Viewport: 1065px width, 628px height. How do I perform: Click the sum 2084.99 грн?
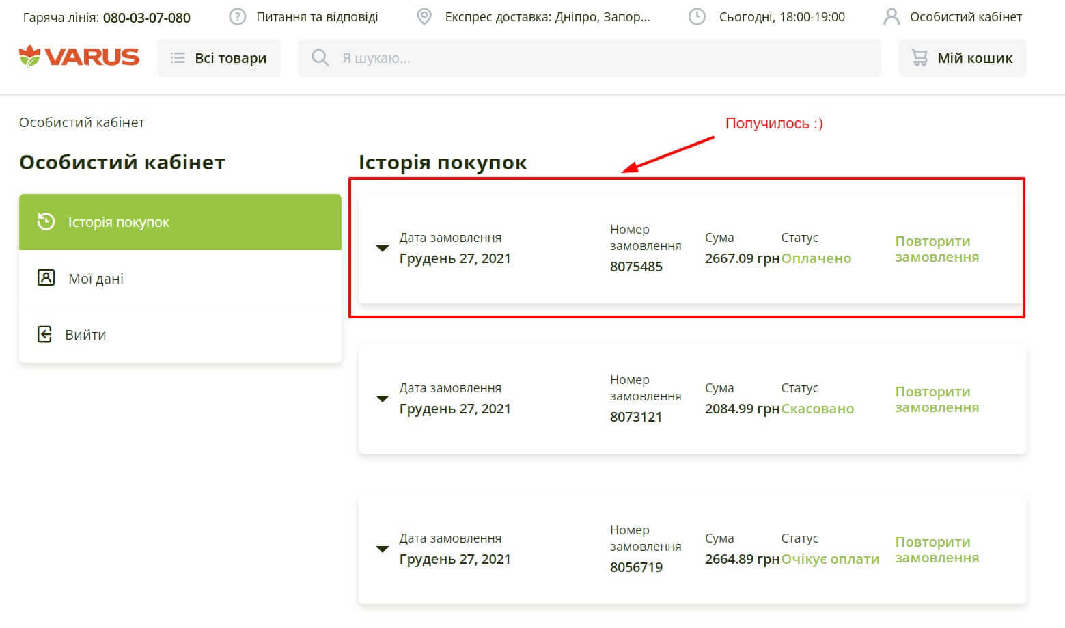(742, 409)
